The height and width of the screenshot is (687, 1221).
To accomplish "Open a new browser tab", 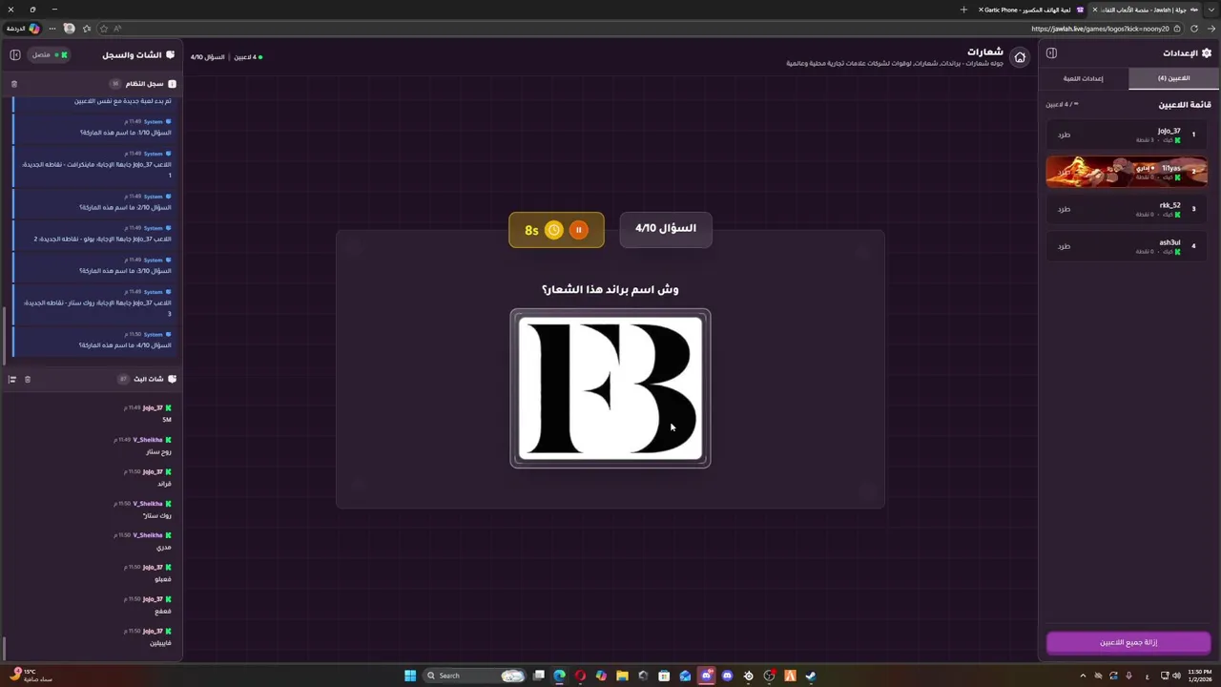I will (963, 10).
